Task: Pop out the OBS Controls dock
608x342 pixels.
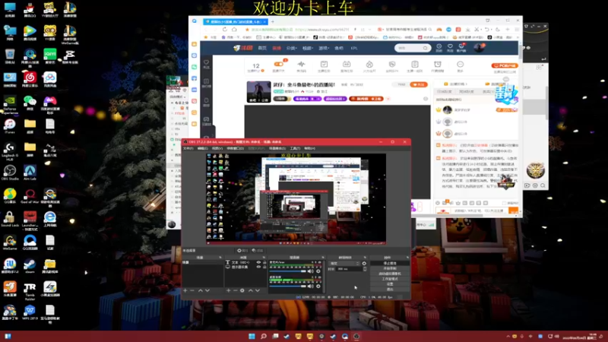Action: coord(407,258)
